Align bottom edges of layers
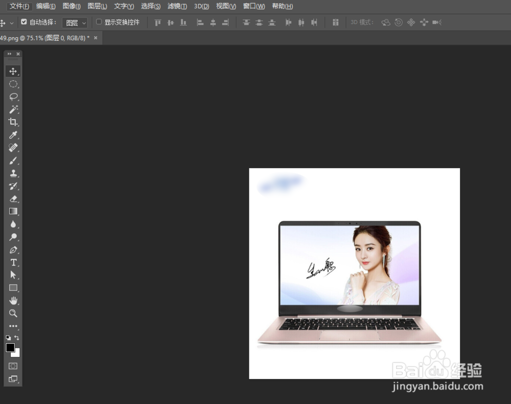The width and height of the screenshot is (511, 404). pos(183,22)
